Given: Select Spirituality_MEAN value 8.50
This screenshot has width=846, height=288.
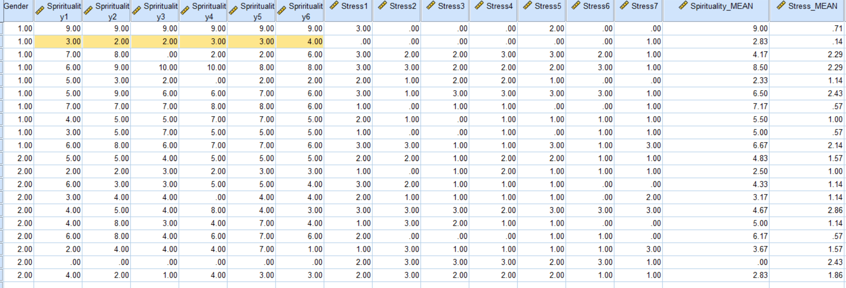Looking at the screenshot, I should coord(760,68).
